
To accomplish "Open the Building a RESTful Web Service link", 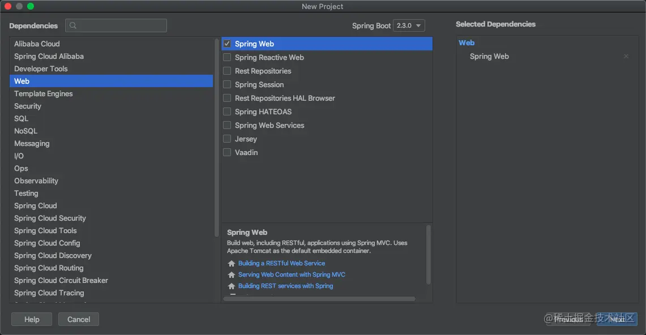I will [281, 263].
